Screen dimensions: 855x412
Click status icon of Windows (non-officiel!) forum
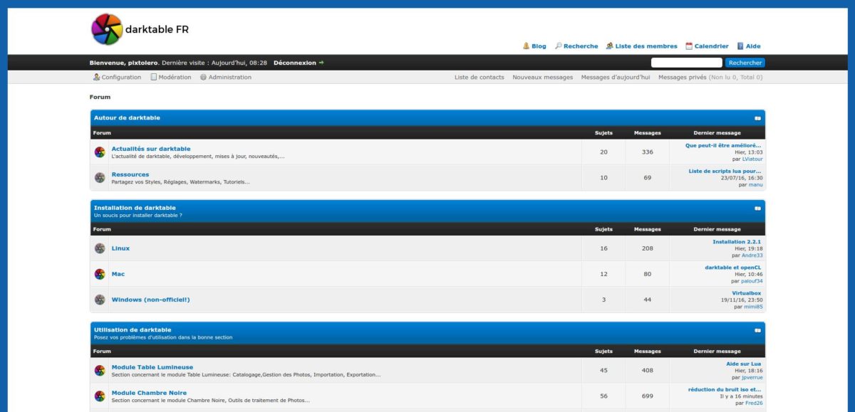(100, 300)
